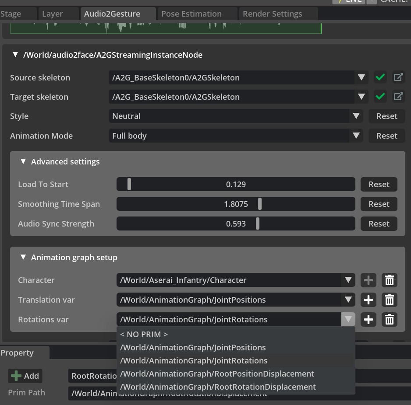This screenshot has width=411, height=405.
Task: Click the Add button in Property panel
Action: pyautogui.click(x=25, y=376)
